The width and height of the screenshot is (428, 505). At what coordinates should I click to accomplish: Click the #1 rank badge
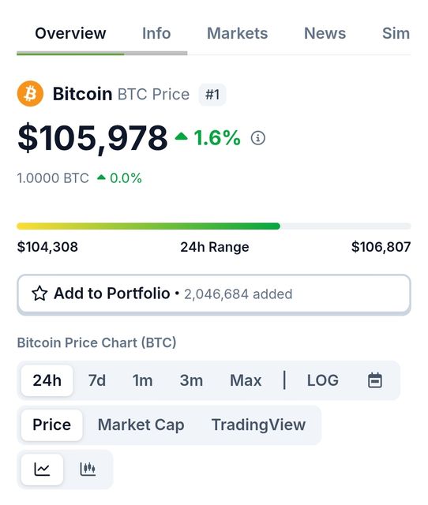(212, 95)
